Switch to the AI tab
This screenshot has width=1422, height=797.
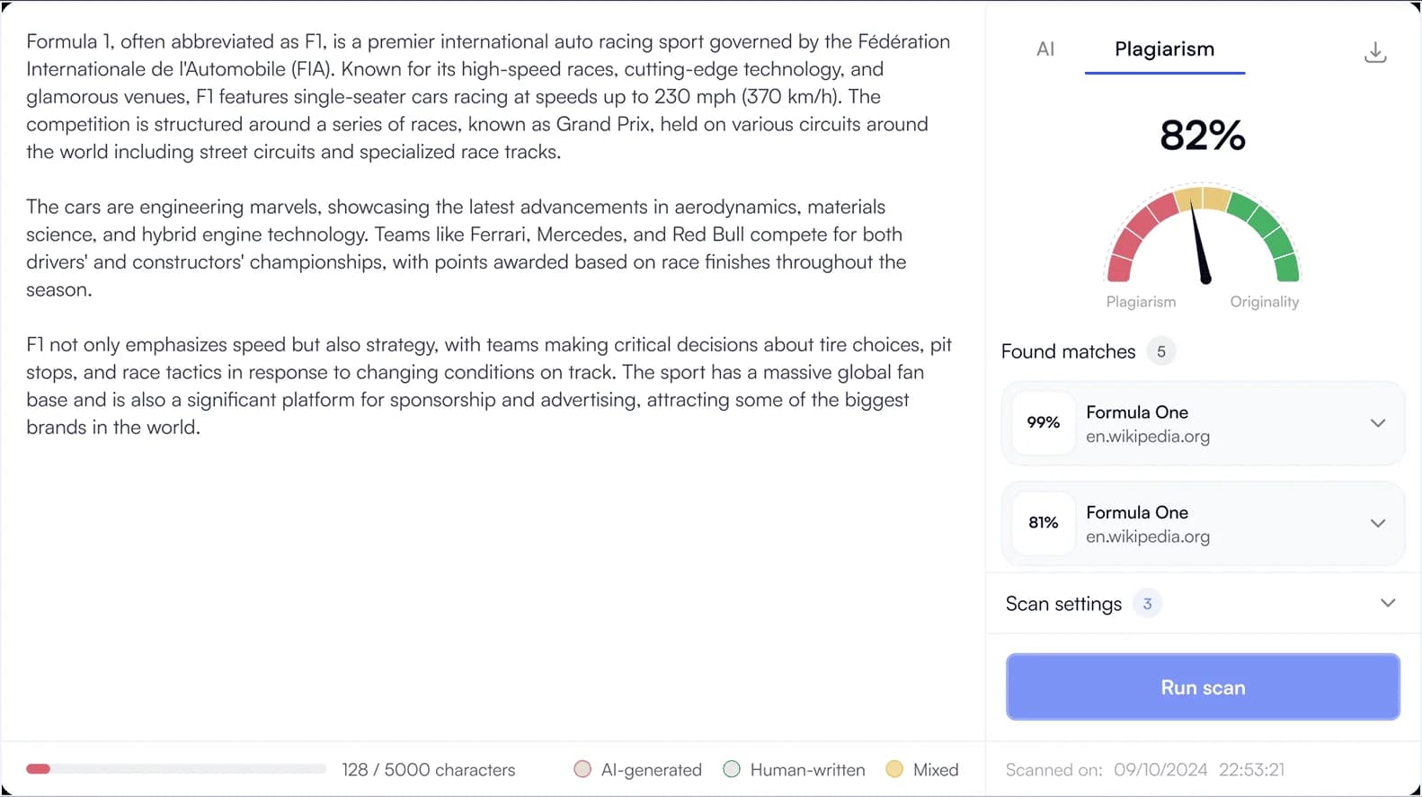[1044, 49]
